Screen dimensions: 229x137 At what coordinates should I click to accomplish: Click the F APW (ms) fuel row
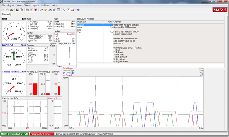[39, 22]
